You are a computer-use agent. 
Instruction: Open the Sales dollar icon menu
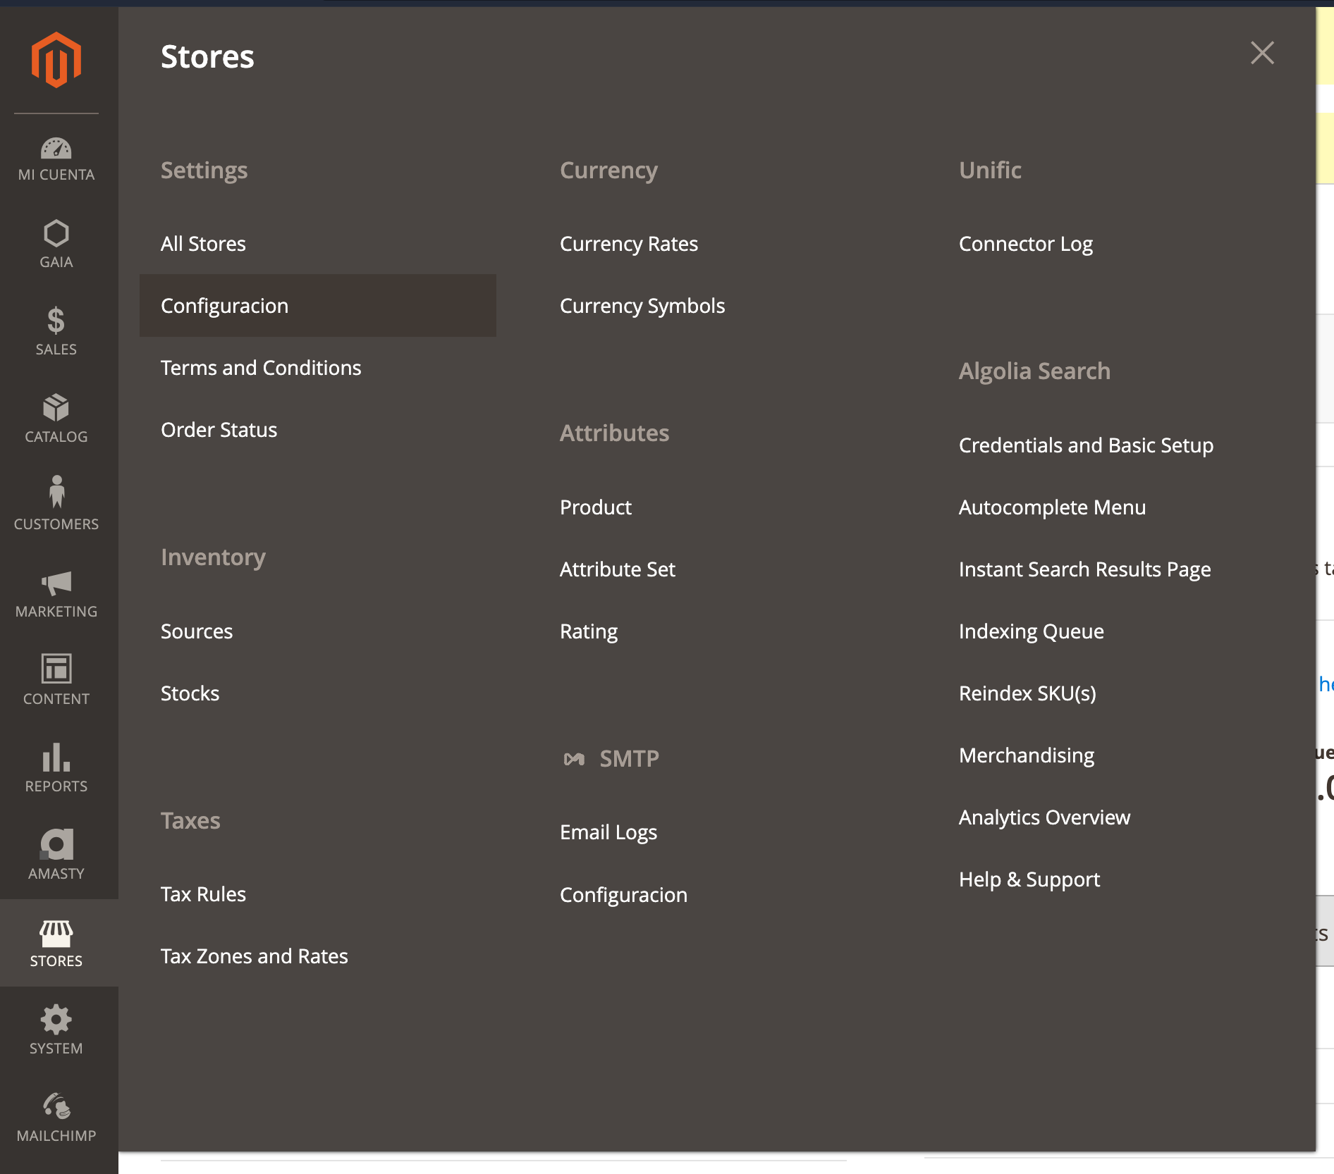(56, 331)
